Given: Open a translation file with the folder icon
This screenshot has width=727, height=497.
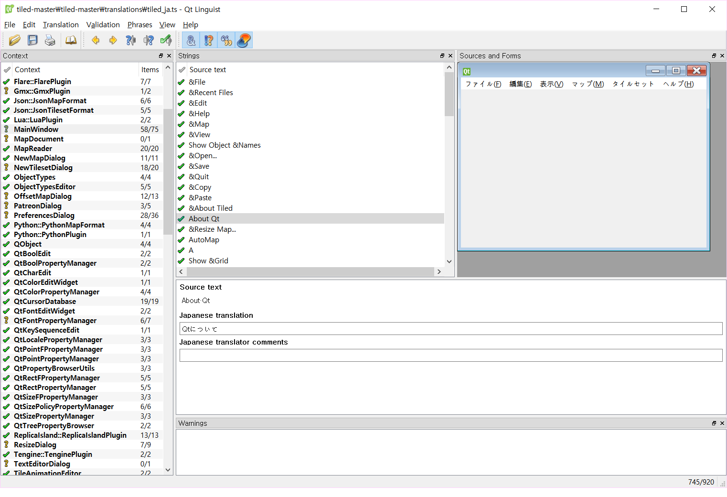Looking at the screenshot, I should pyautogui.click(x=15, y=40).
